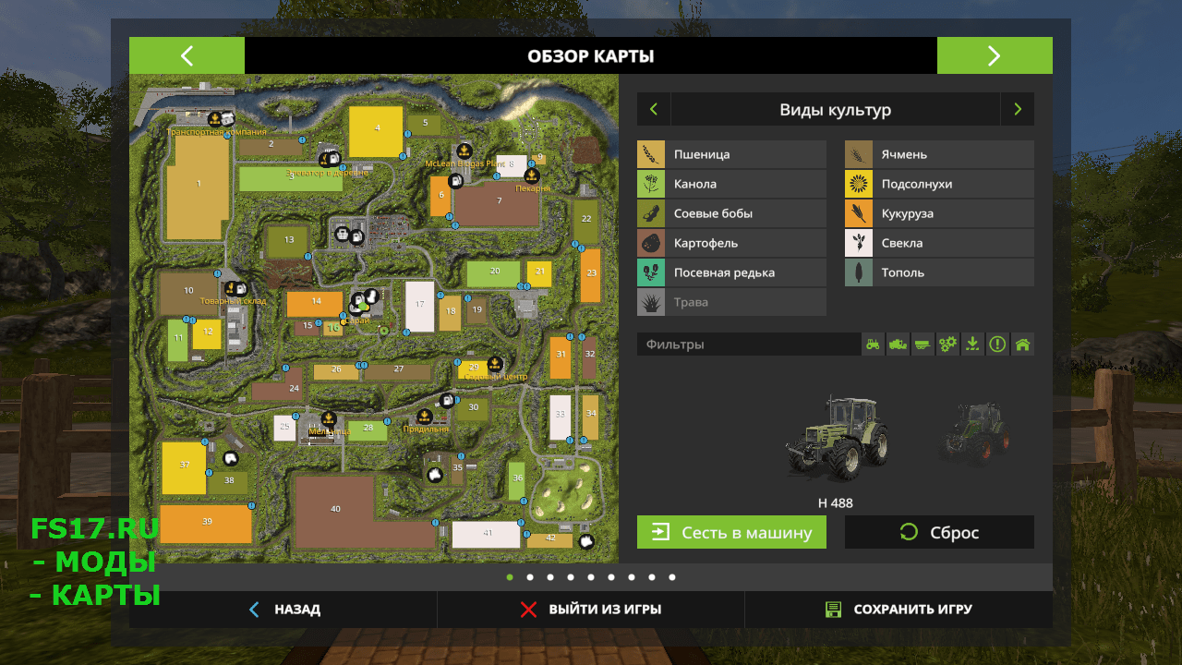
Task: Click the ОБЗОР КАРТЫ title
Action: tap(591, 56)
